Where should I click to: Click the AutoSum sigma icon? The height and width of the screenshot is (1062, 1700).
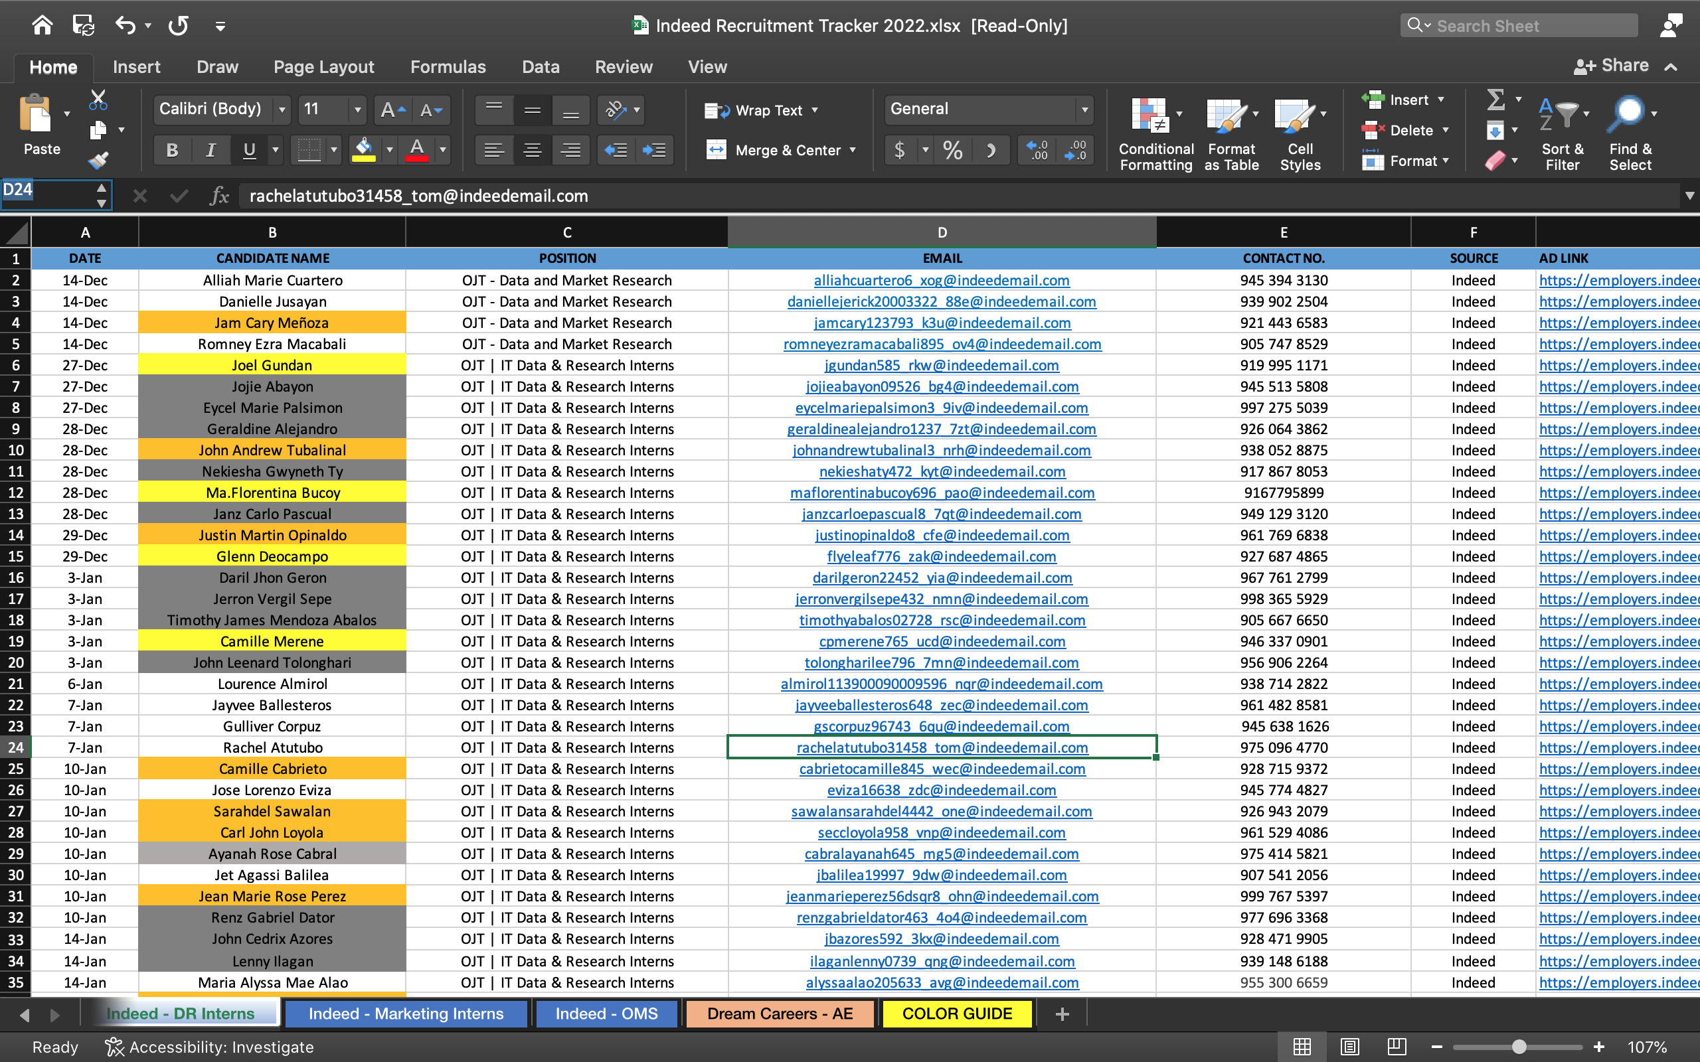(x=1495, y=100)
